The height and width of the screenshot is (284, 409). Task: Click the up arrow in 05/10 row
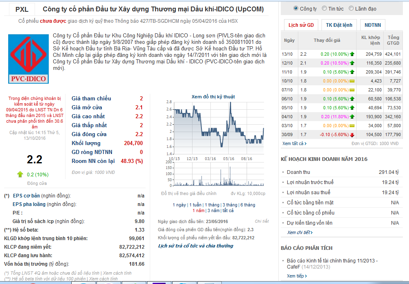tap(352, 108)
